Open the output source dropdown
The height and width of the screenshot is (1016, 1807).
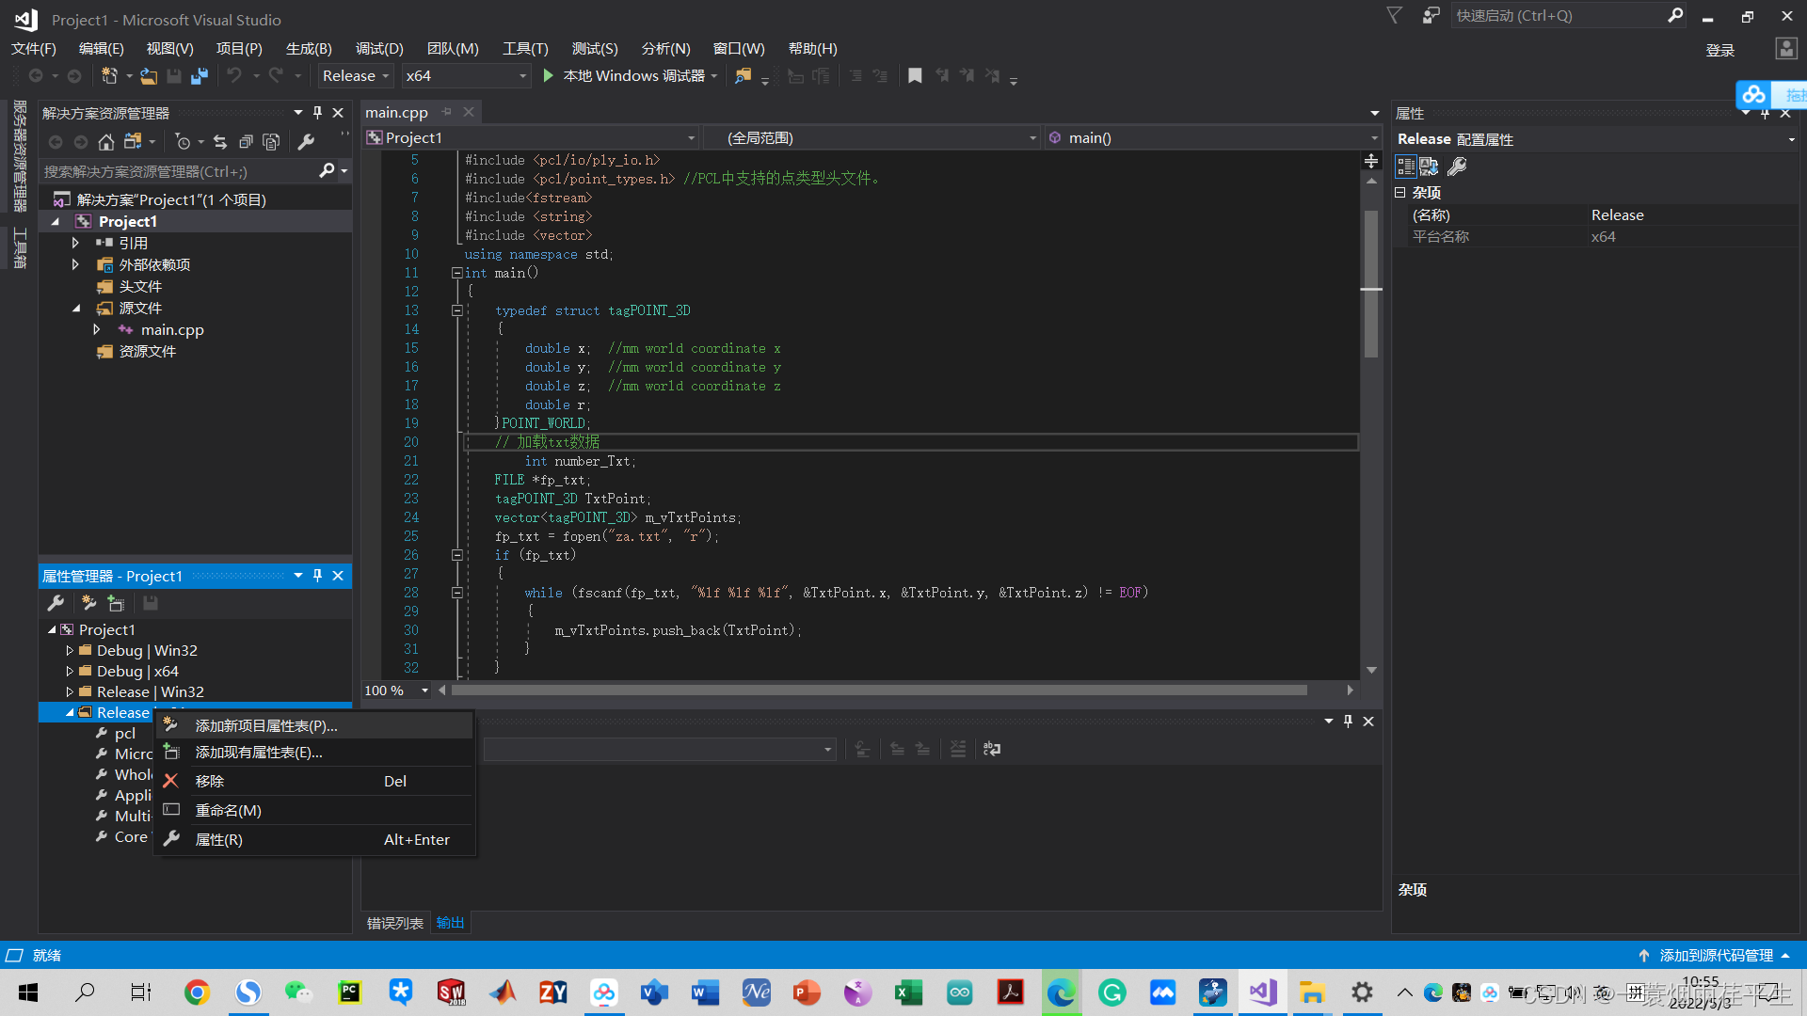pos(659,749)
